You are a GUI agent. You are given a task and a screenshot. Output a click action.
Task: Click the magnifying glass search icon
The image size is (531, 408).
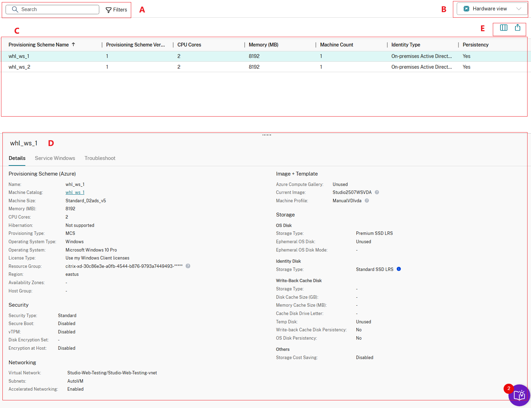coord(15,9)
